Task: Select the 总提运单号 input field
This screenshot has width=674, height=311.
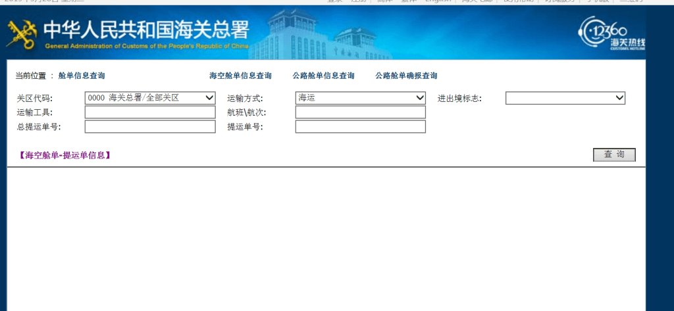Action: point(150,127)
